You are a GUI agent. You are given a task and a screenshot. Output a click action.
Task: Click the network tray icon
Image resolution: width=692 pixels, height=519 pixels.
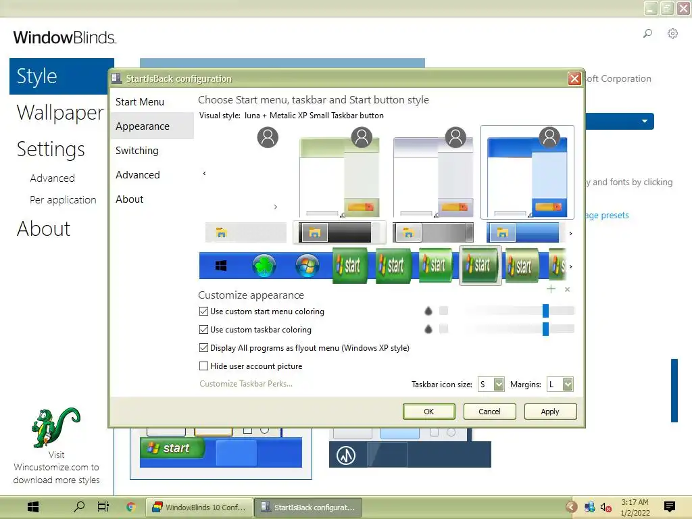[589, 508]
